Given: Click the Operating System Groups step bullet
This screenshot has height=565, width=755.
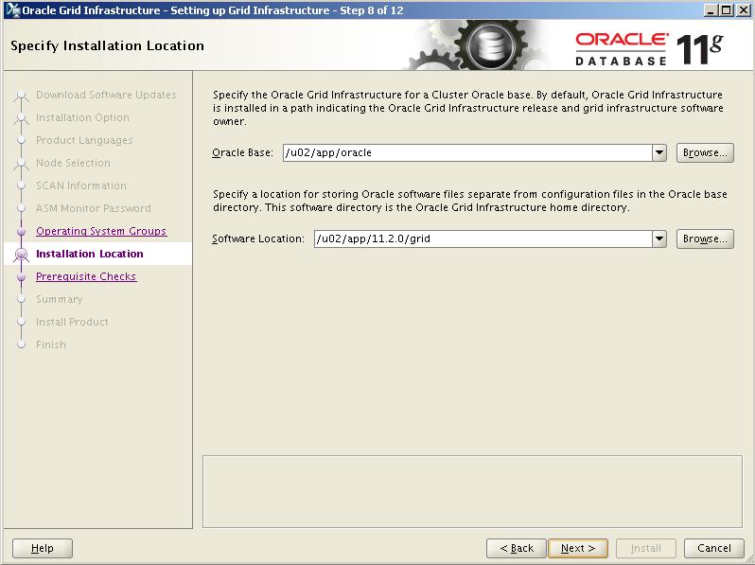Looking at the screenshot, I should click(x=21, y=232).
